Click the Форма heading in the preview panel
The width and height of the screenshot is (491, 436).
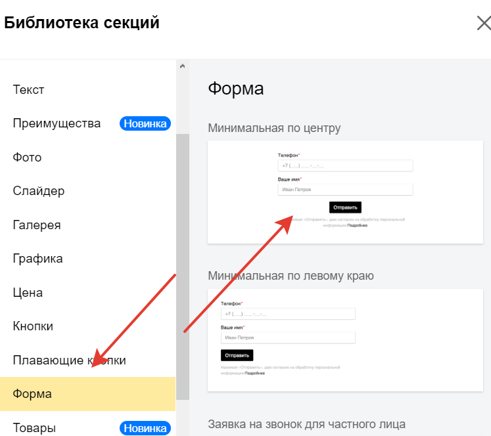coord(236,89)
